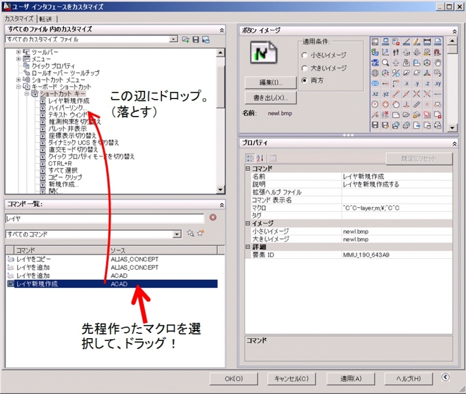Save all current customization files icon

[196, 40]
